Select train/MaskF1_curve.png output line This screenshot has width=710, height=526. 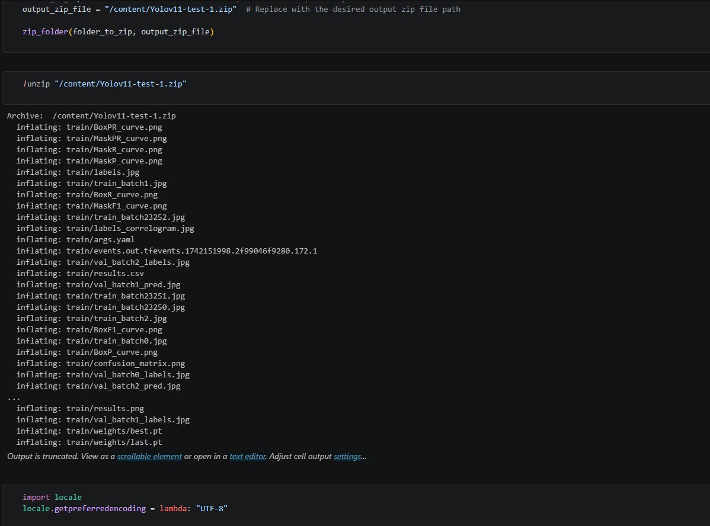point(91,206)
